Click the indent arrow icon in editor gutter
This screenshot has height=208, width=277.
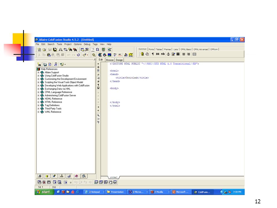tap(98, 107)
